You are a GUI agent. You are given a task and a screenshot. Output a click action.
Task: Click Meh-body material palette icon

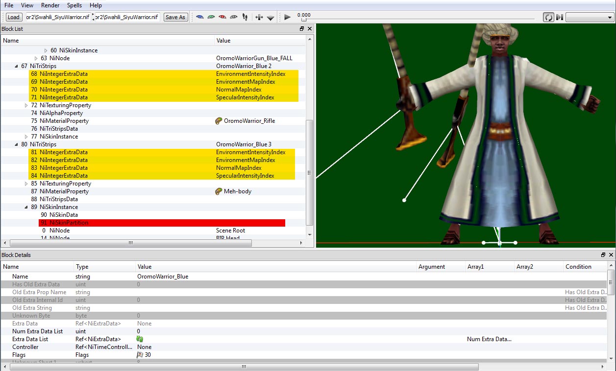pos(219,191)
